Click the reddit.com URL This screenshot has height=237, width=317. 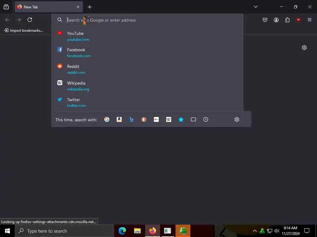(76, 73)
